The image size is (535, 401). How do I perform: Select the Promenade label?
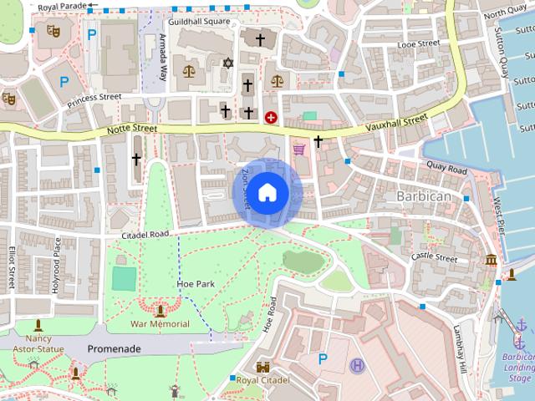pyautogui.click(x=115, y=349)
